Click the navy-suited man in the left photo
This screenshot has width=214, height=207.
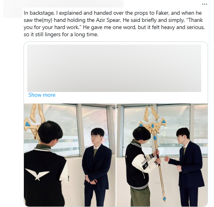pos(96,167)
